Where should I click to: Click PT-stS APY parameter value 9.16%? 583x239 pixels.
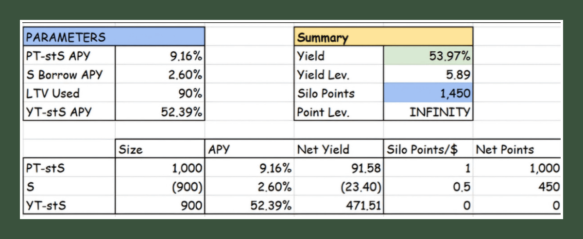[159, 56]
